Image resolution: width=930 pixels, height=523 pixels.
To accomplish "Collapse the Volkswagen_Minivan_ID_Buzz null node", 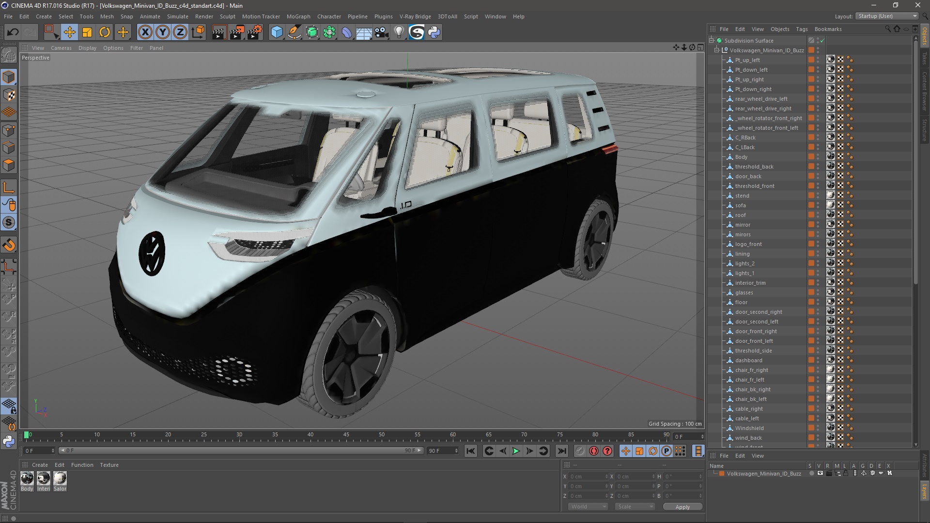I will (717, 50).
